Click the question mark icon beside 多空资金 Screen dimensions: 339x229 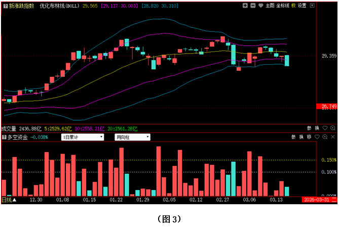[x=4, y=137]
